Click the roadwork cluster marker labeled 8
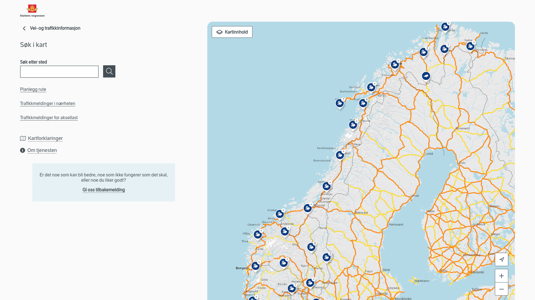 [311, 247]
